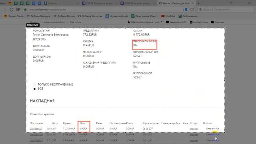Click the ПРЕДОПЛАТА value 772.52RUR
256x144 pixels.
[90, 35]
